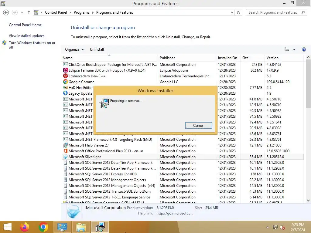Open more view options dropdown arrow
311x233 pixels.
tap(294, 49)
